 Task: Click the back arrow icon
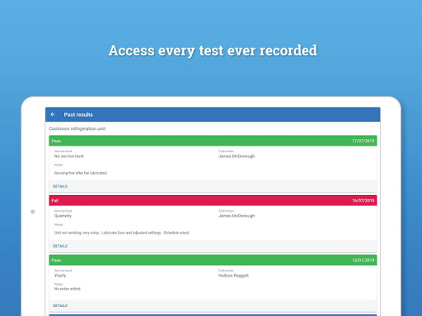(x=53, y=114)
